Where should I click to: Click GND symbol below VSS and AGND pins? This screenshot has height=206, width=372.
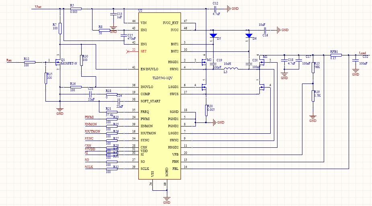(166, 200)
